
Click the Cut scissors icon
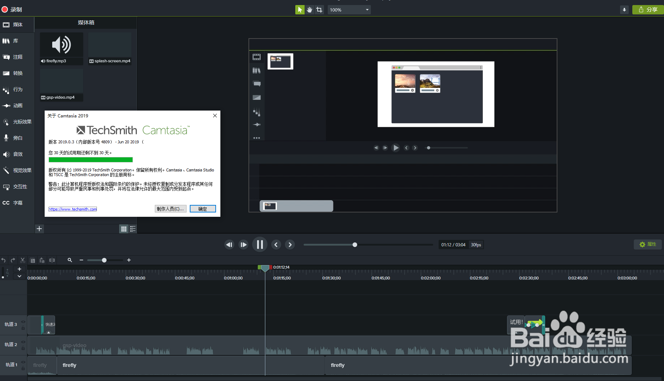point(23,260)
